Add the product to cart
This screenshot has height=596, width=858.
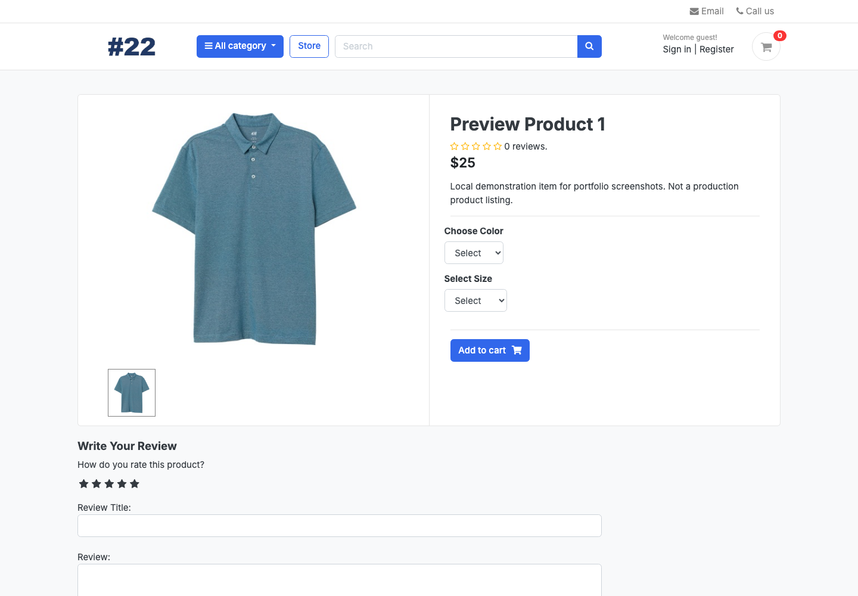[x=490, y=350]
